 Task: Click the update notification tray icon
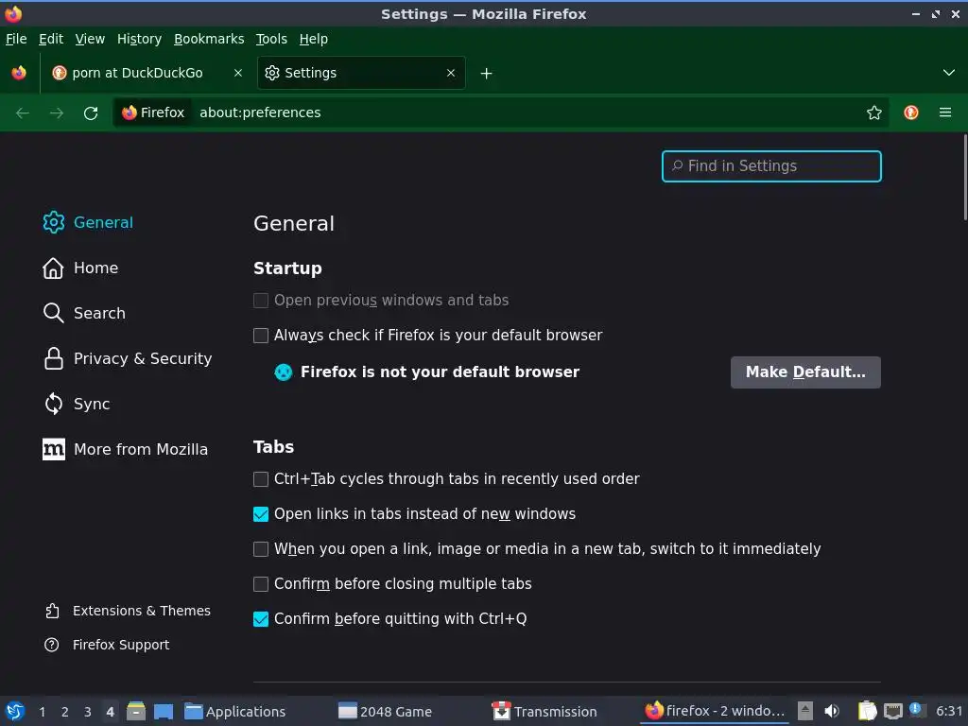(915, 709)
